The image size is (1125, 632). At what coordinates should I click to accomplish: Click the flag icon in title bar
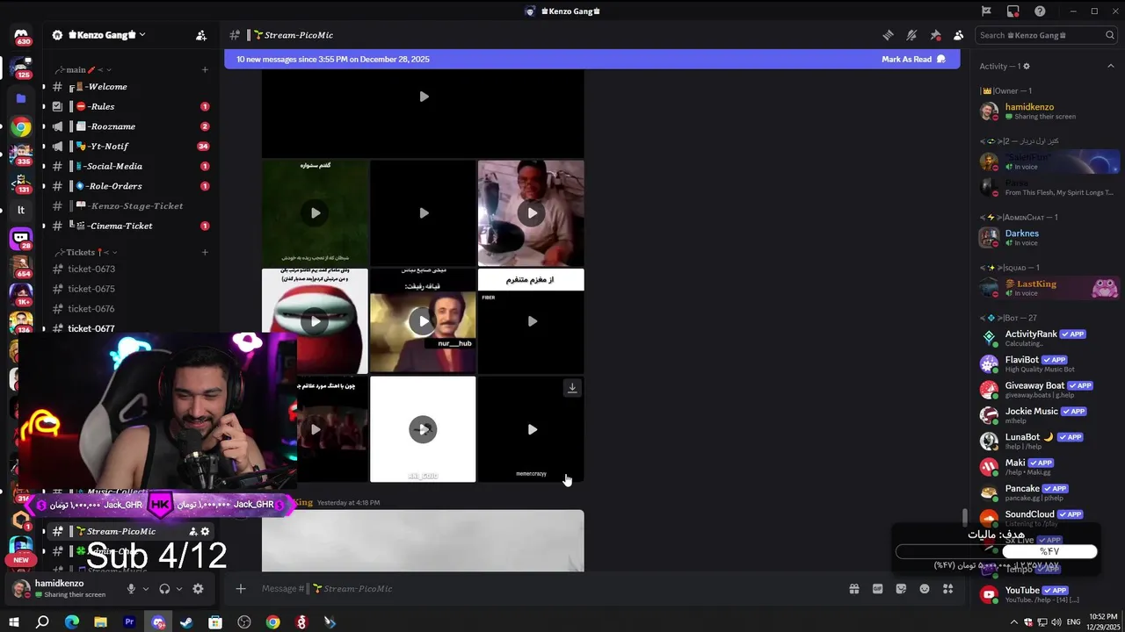986,11
